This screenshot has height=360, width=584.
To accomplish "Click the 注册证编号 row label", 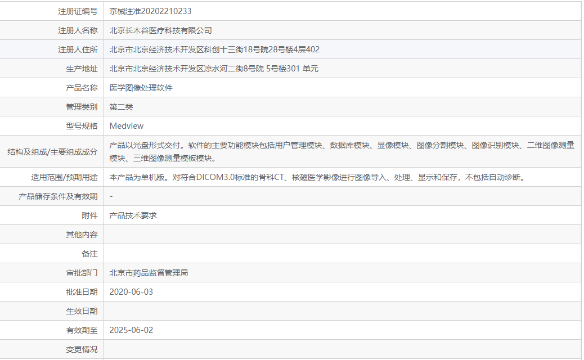I will [x=78, y=11].
